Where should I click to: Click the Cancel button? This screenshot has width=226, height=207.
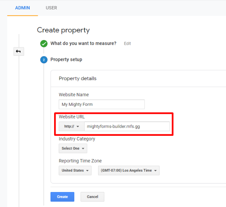click(92, 197)
